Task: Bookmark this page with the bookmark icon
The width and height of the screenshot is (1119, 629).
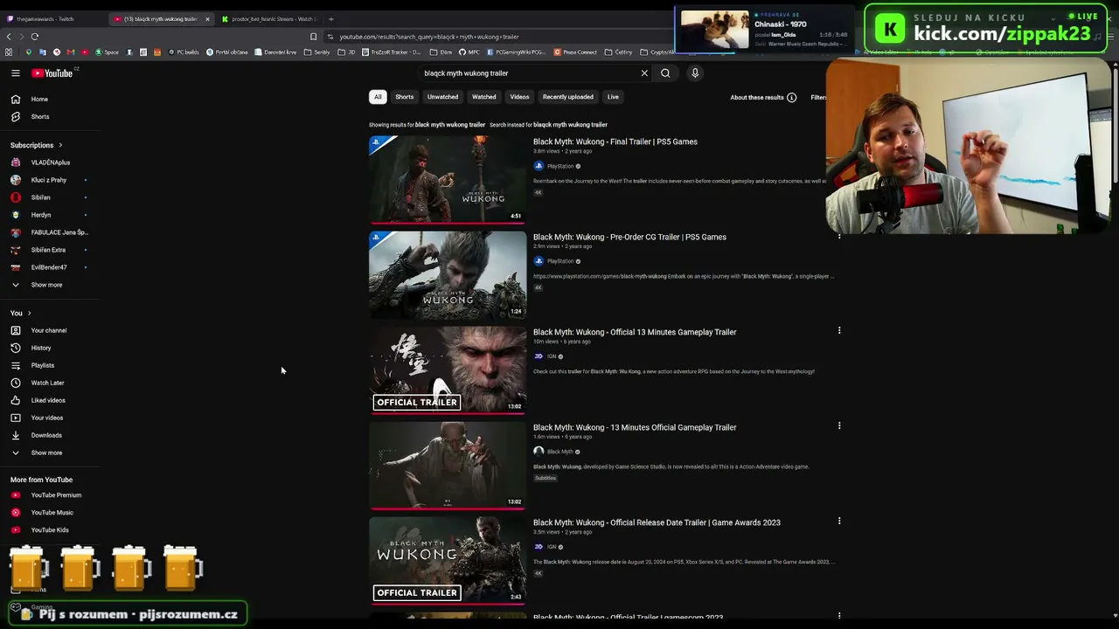Action: [x=313, y=37]
